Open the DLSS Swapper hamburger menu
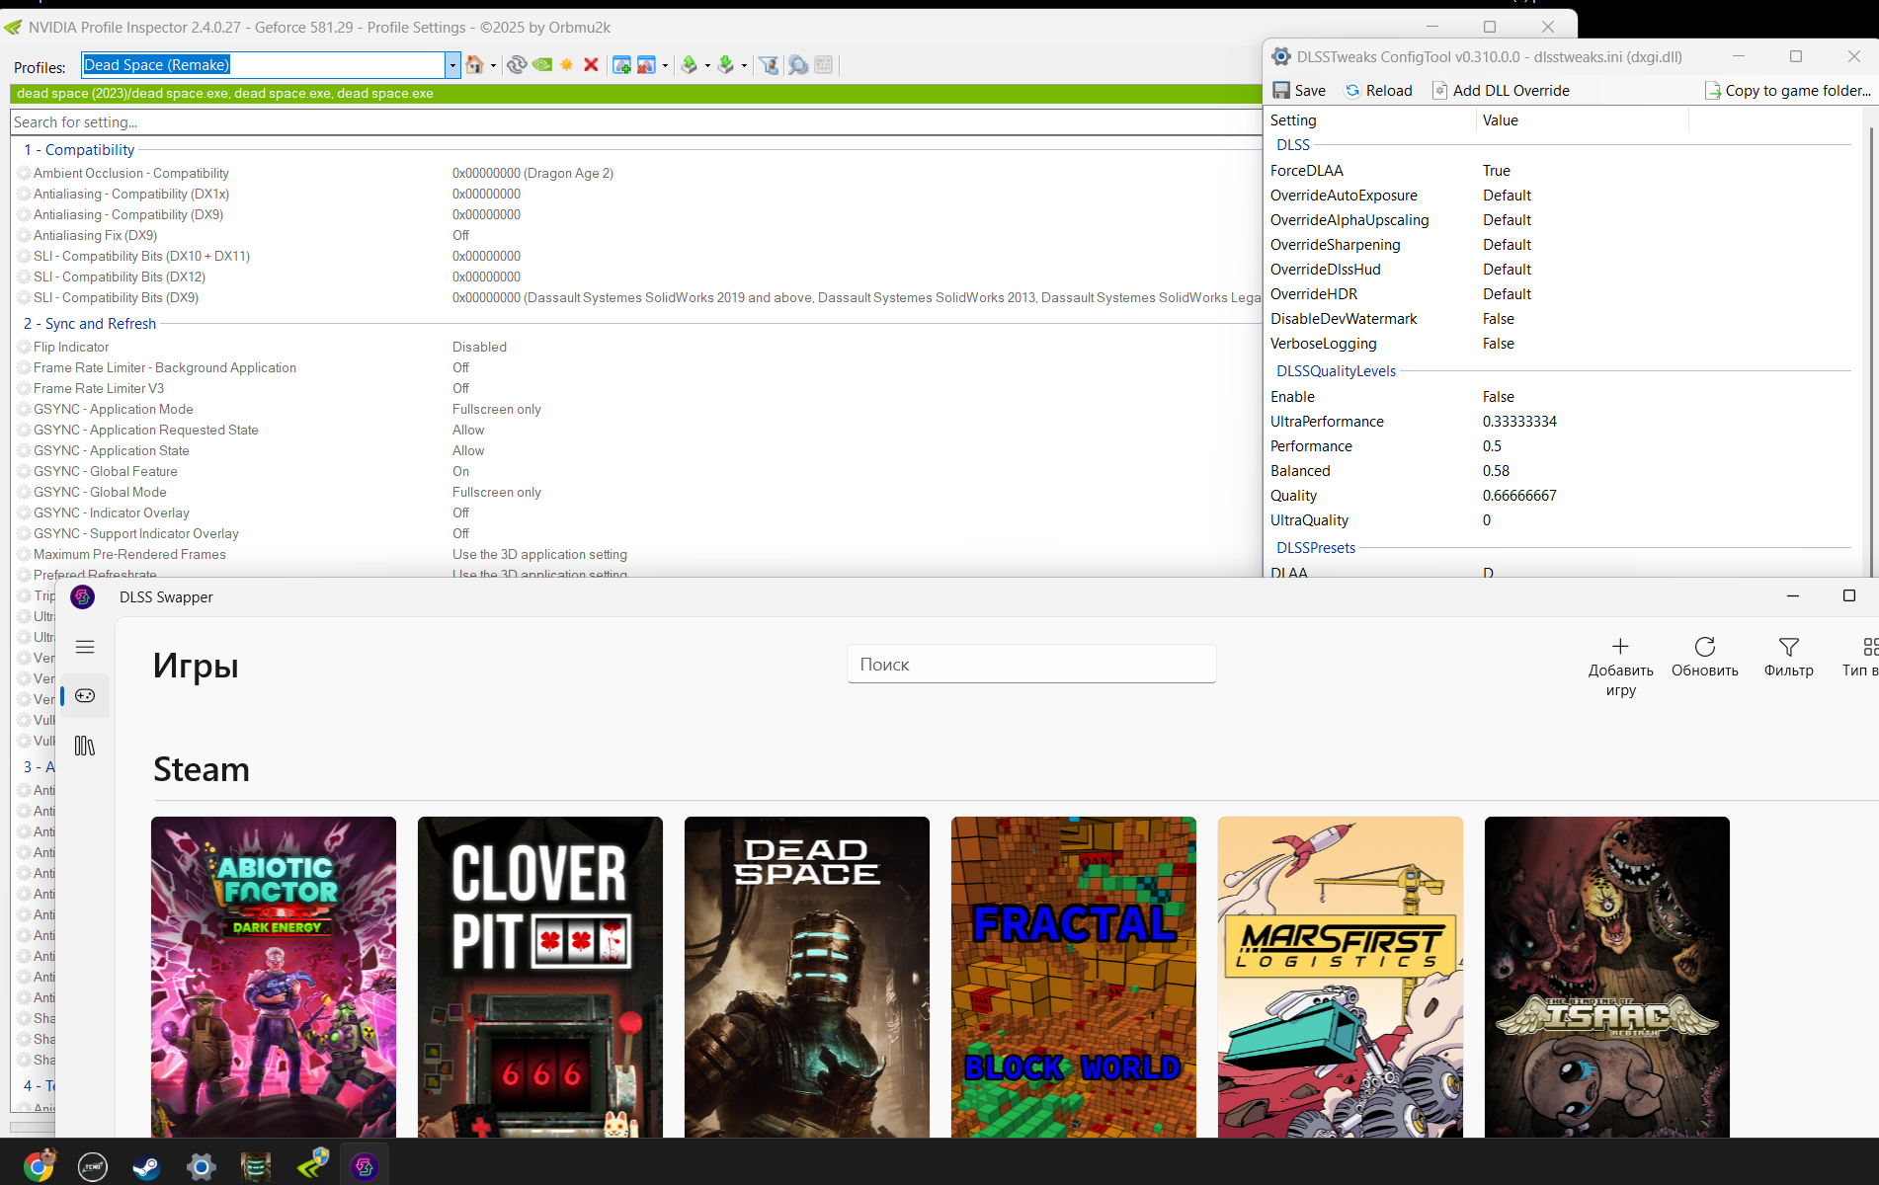 pos(85,647)
